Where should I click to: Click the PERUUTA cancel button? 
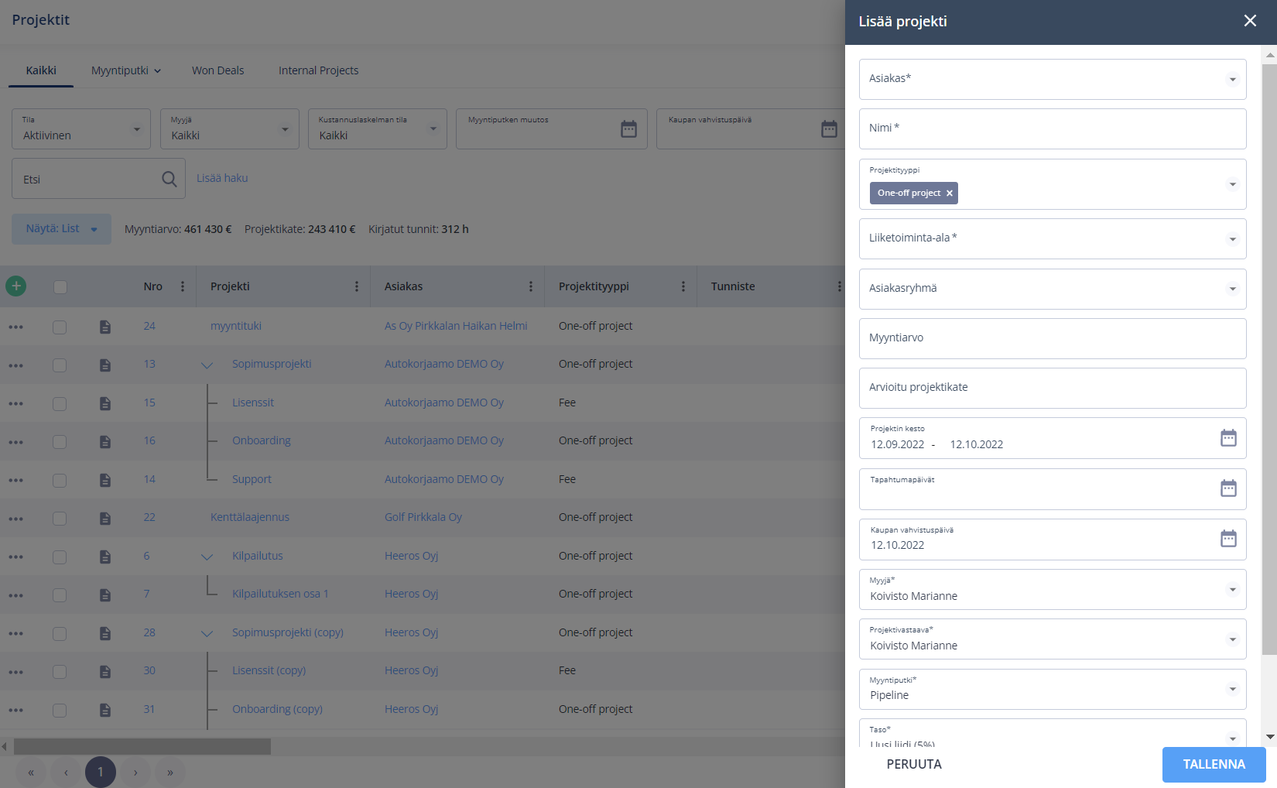914,764
